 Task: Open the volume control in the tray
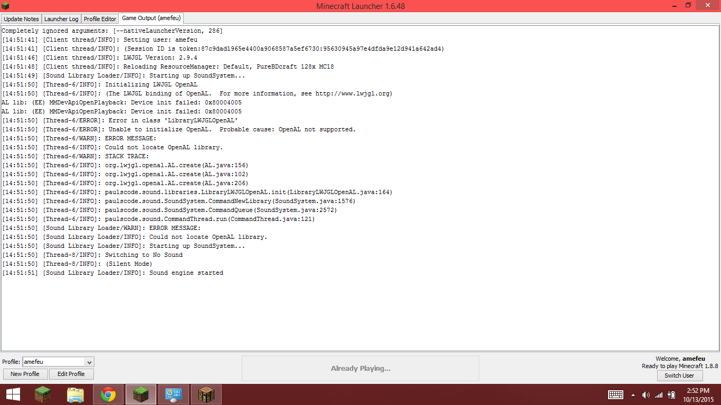point(646,394)
